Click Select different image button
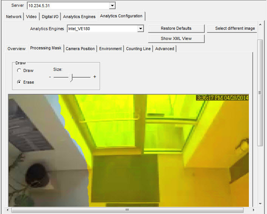The image size is (267, 214). (235, 29)
